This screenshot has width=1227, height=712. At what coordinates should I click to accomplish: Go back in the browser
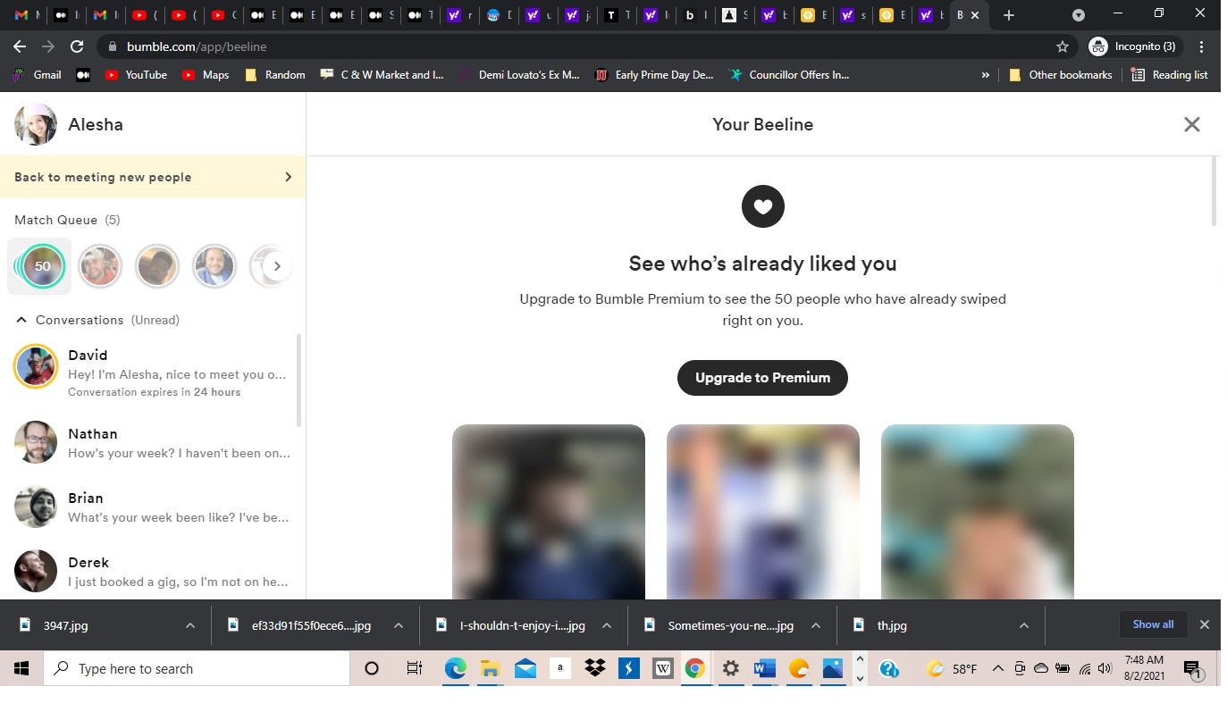click(x=20, y=46)
